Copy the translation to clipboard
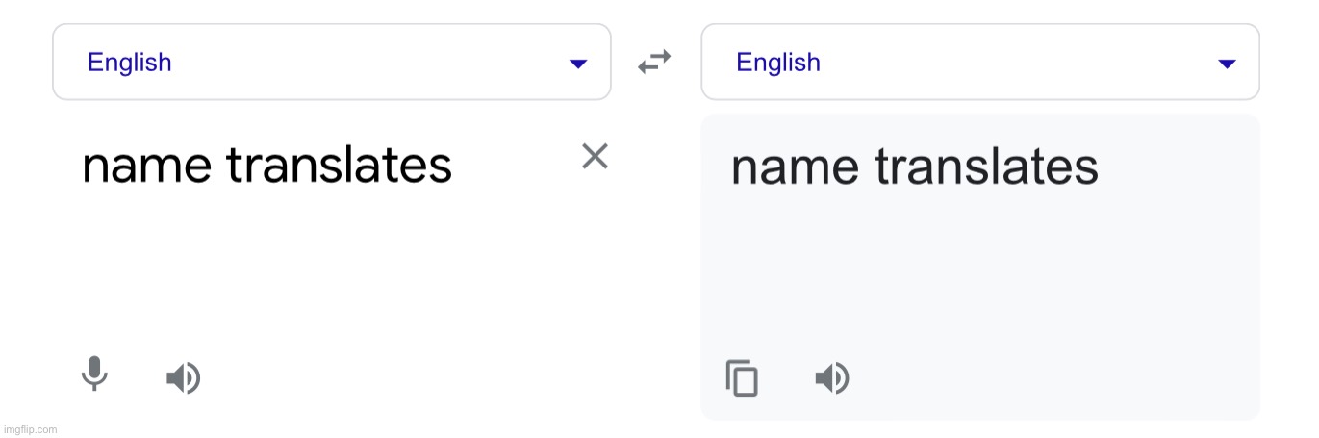1319x438 pixels. click(x=742, y=377)
